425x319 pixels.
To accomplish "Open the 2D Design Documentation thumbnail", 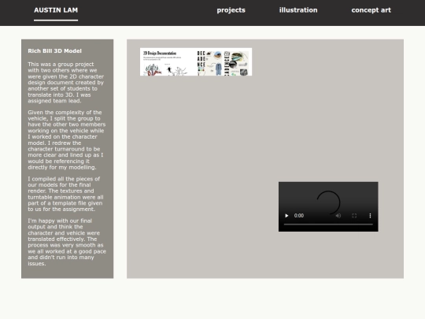I will 196,62.
